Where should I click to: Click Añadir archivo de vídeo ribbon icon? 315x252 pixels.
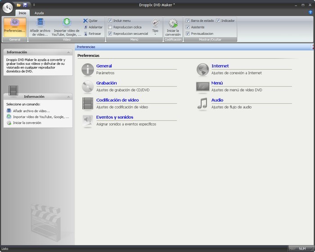pyautogui.click(x=40, y=27)
